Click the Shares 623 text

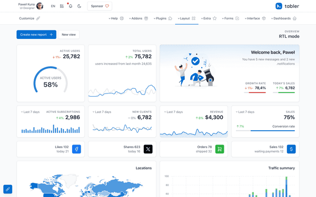point(132,147)
